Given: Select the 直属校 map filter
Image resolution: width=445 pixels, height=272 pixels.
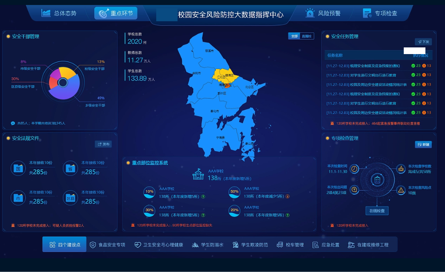Looking at the screenshot, I should pos(307,36).
